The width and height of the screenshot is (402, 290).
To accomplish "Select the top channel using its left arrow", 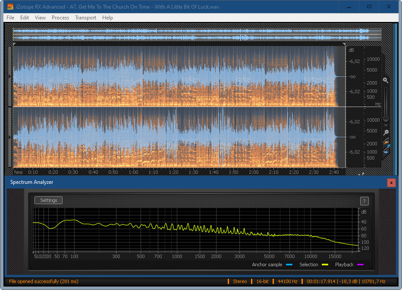I will [10, 76].
